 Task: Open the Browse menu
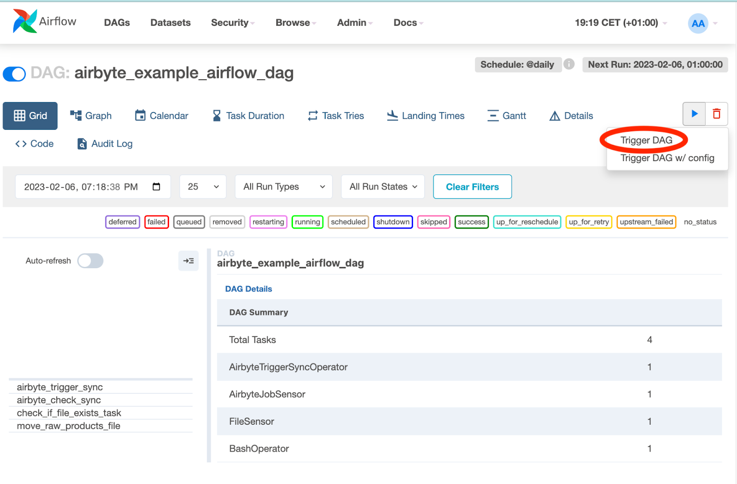pos(295,23)
